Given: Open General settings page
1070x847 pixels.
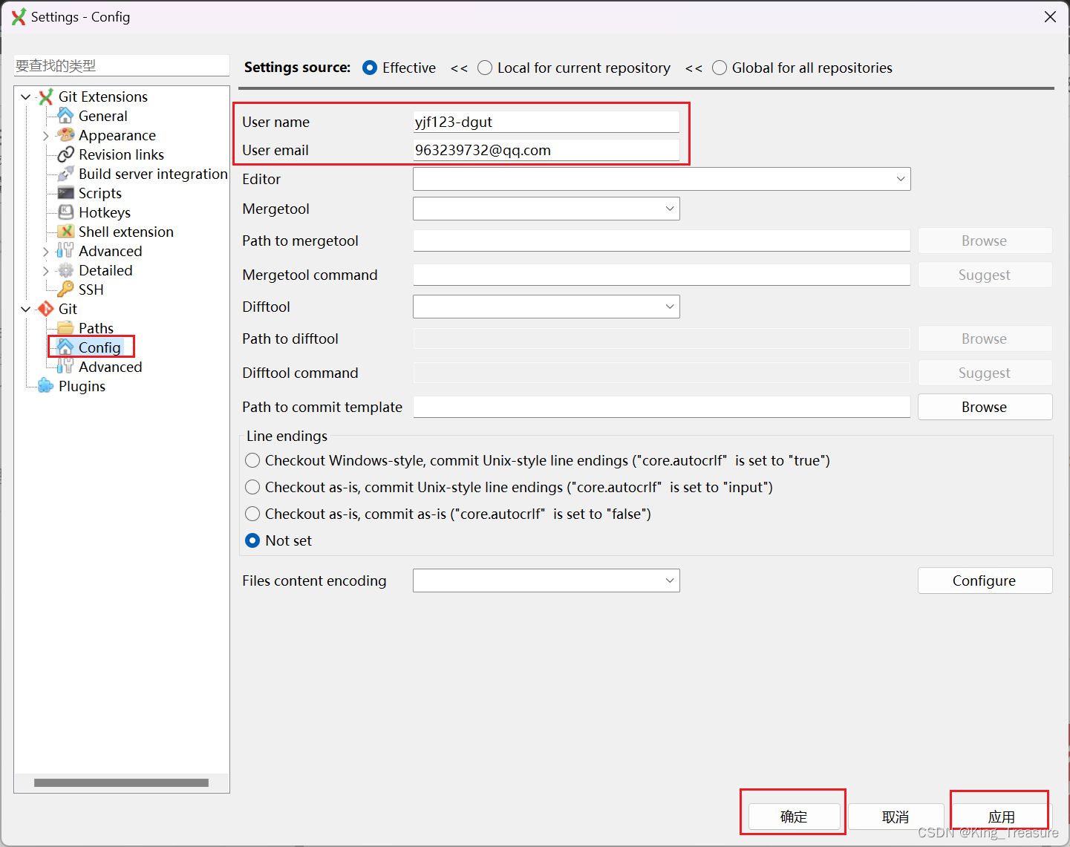Looking at the screenshot, I should coord(102,116).
